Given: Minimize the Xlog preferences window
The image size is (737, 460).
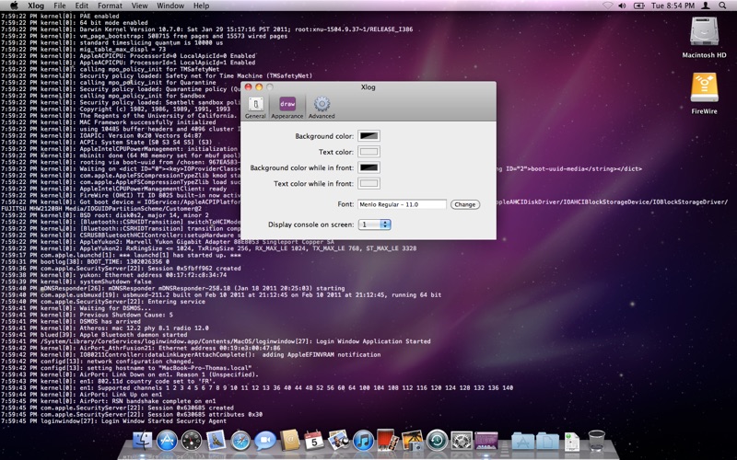Looking at the screenshot, I should [259, 87].
